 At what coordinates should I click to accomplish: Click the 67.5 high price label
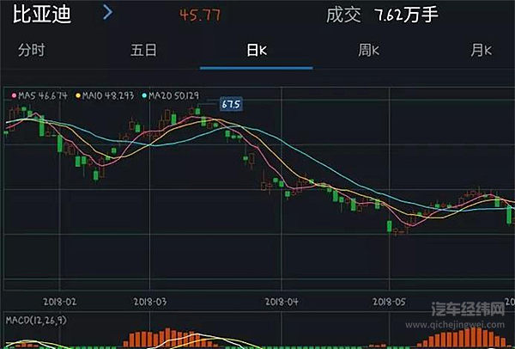coord(231,104)
